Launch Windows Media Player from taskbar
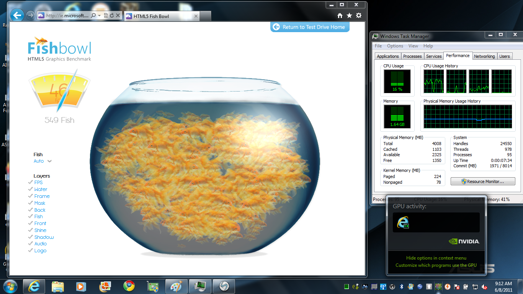Screen dimensions: 523x294 pos(81,286)
